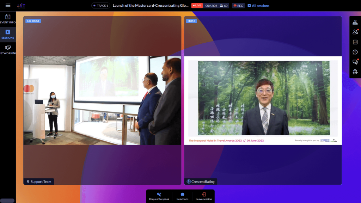Open the chat messages icon

pyautogui.click(x=355, y=62)
